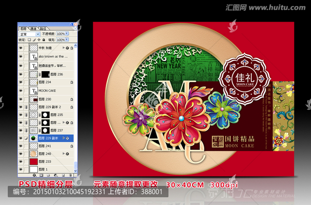
Task: Expand effects on layer between 235 and 237
Action: [64, 122]
